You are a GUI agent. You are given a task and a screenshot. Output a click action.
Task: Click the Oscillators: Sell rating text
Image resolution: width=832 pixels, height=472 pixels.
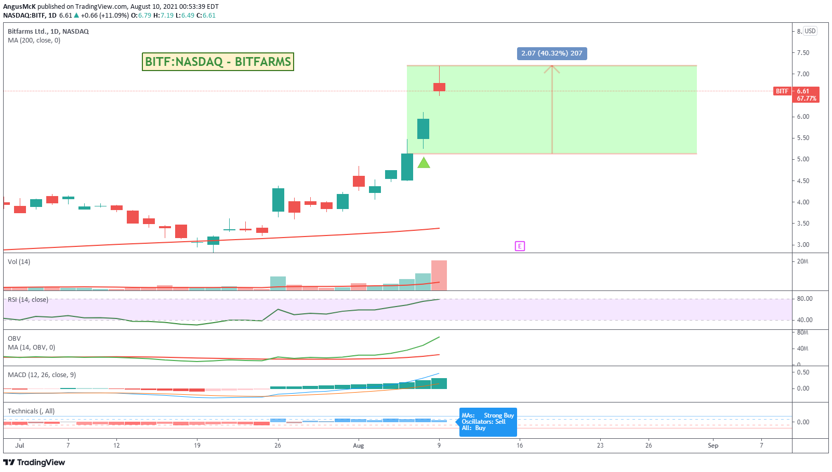(x=484, y=422)
